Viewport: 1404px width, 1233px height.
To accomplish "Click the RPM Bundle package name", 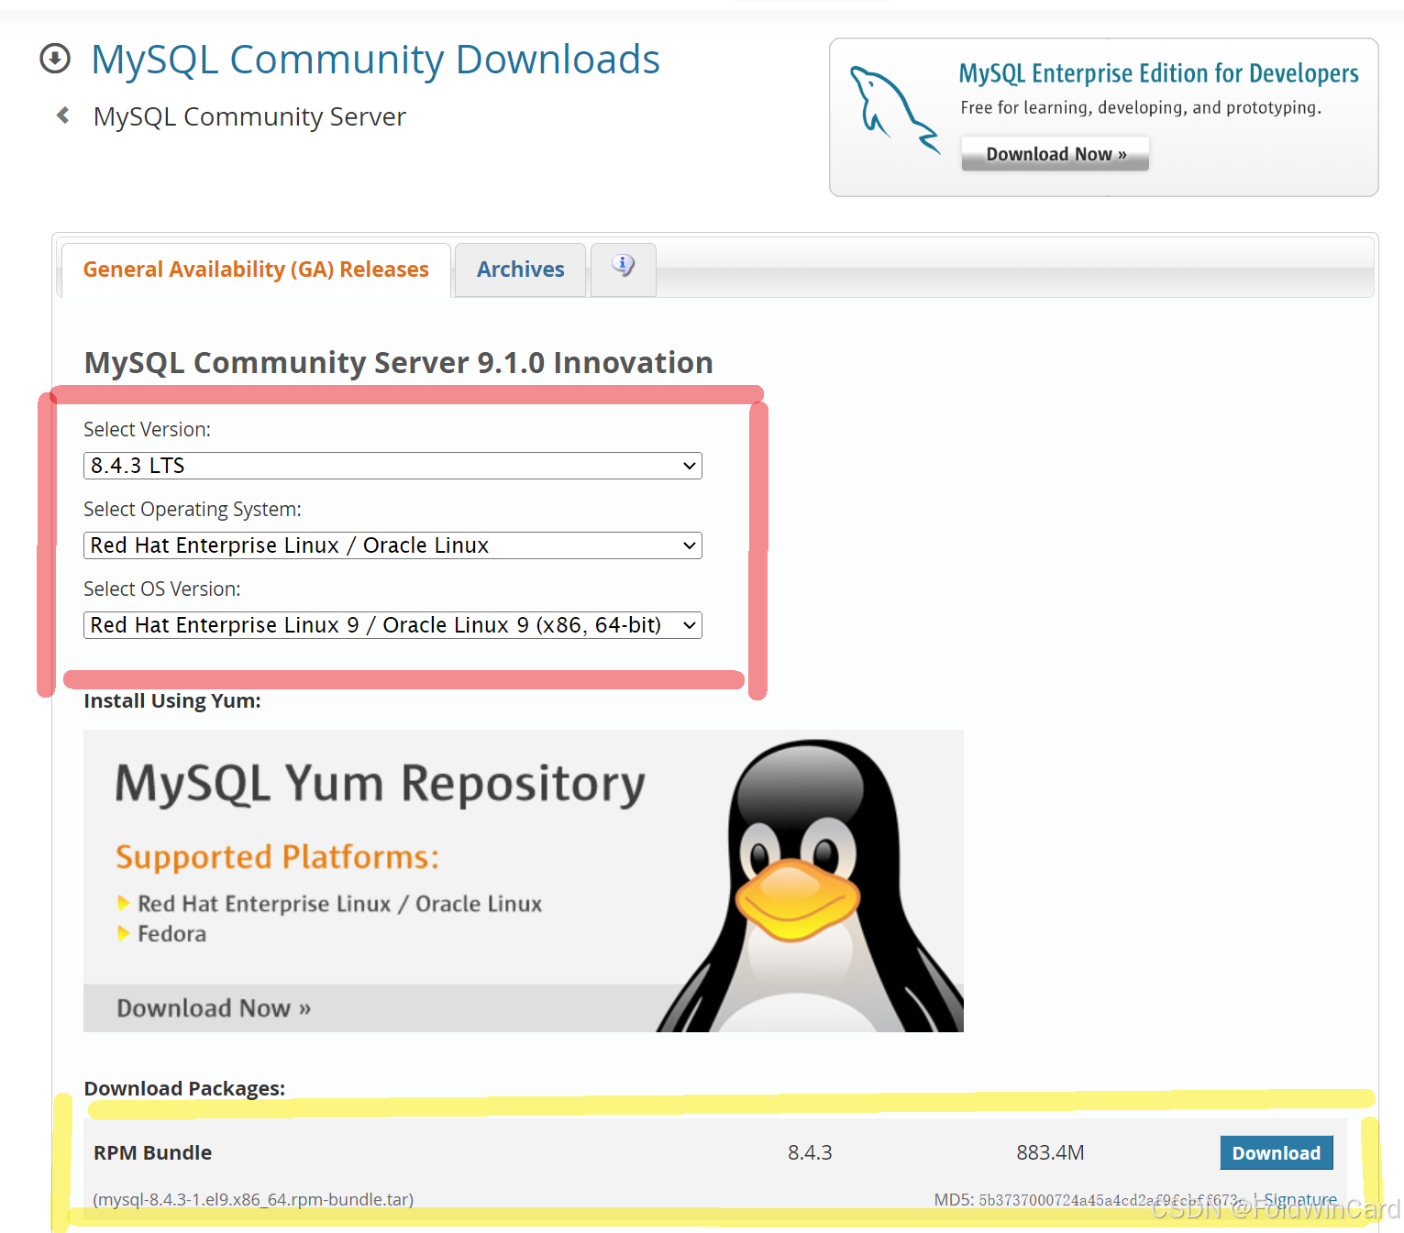I will pyautogui.click(x=152, y=1153).
